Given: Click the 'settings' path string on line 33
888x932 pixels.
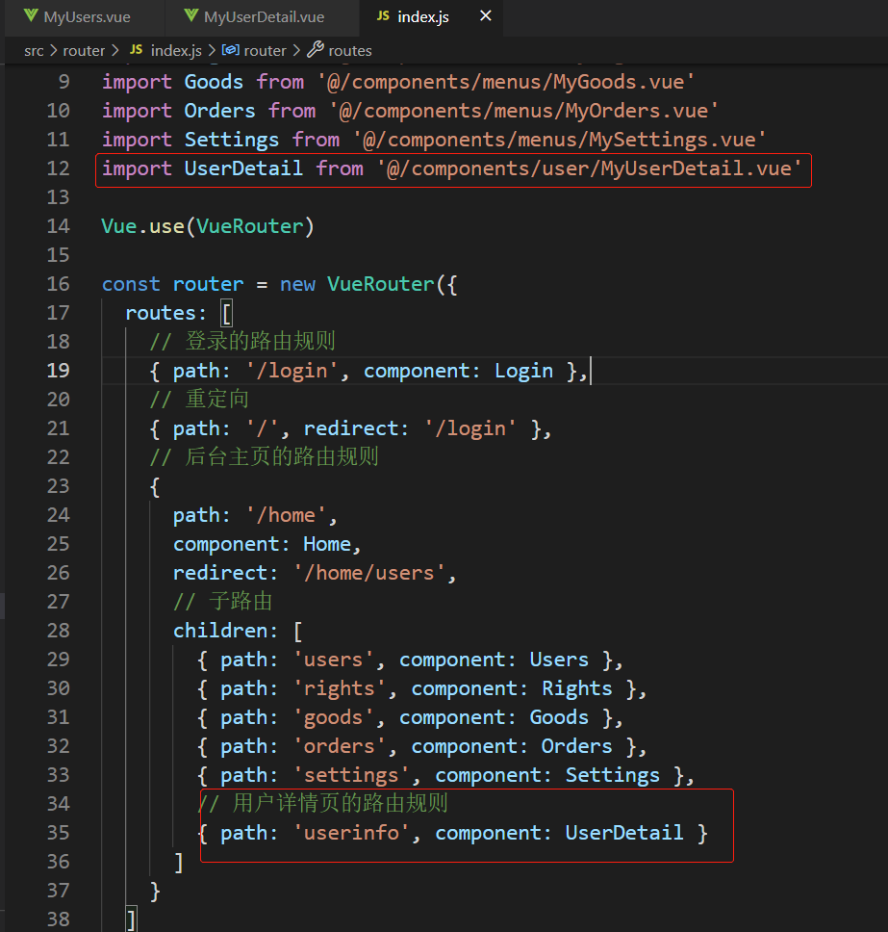Looking at the screenshot, I should tap(351, 775).
